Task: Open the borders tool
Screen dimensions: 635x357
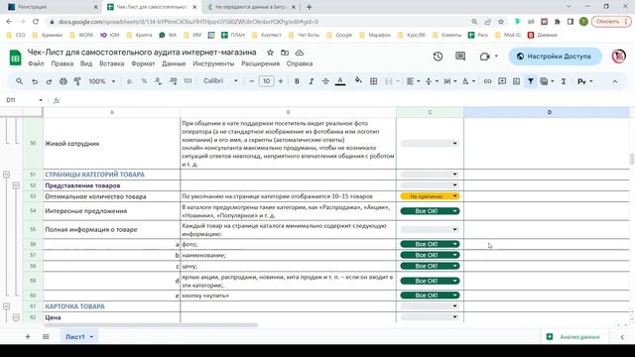Action: [x=373, y=81]
